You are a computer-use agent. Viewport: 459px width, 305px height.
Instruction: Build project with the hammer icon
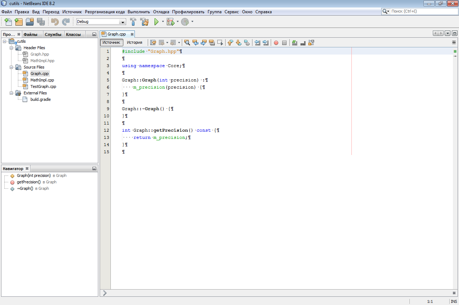[133, 22]
